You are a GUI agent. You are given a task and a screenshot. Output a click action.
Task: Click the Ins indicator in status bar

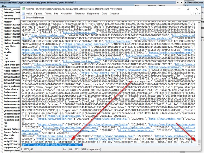(65, 150)
